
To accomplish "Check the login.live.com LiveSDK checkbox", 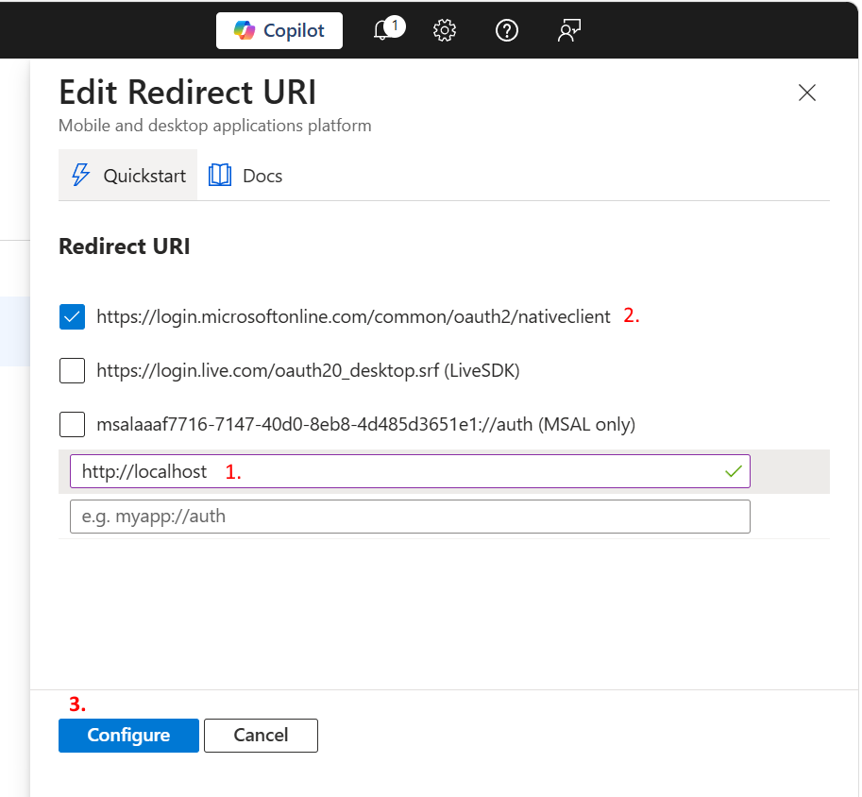I will [x=72, y=371].
